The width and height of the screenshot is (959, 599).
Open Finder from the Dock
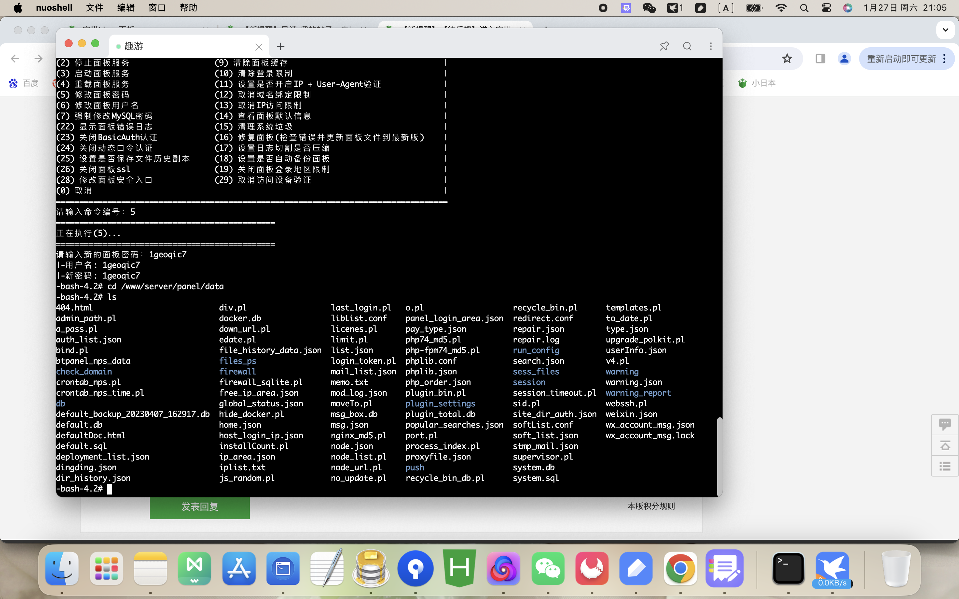(x=62, y=568)
